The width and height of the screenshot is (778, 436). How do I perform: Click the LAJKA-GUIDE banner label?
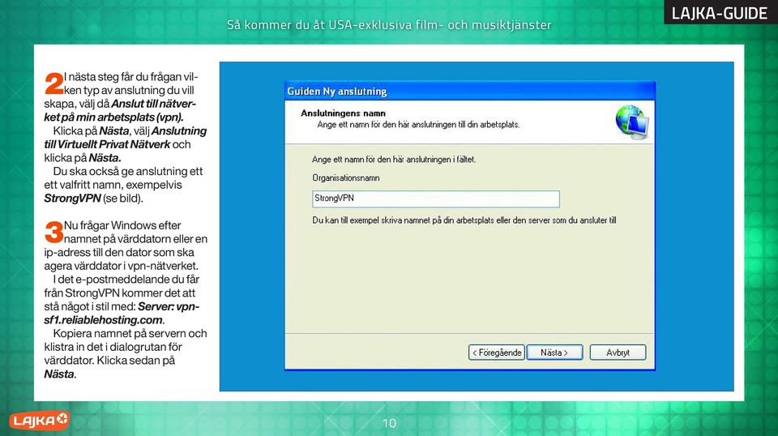720,14
